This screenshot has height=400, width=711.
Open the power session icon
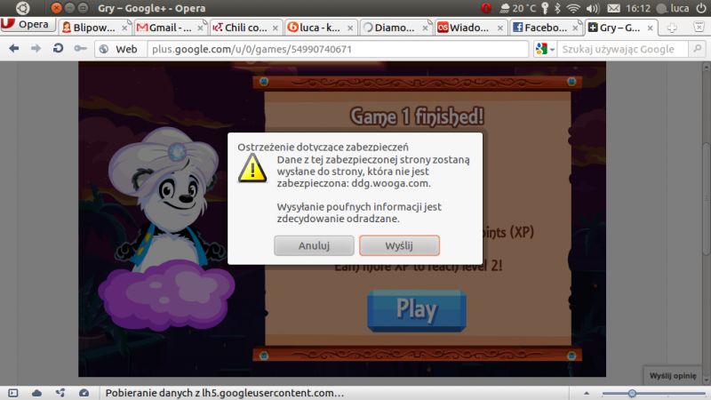point(701,8)
